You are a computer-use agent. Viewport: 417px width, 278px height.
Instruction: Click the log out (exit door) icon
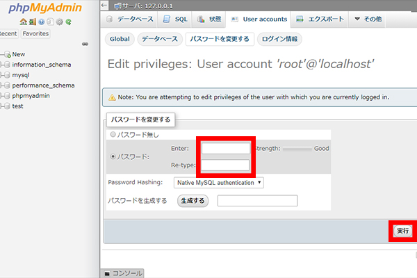(33, 22)
